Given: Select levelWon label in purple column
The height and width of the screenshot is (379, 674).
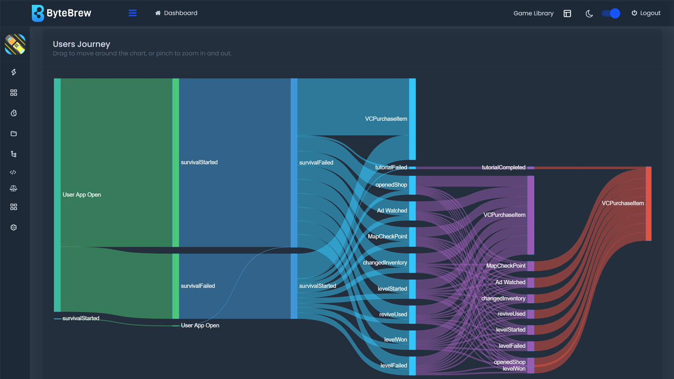Looking at the screenshot, I should pyautogui.click(x=514, y=369).
